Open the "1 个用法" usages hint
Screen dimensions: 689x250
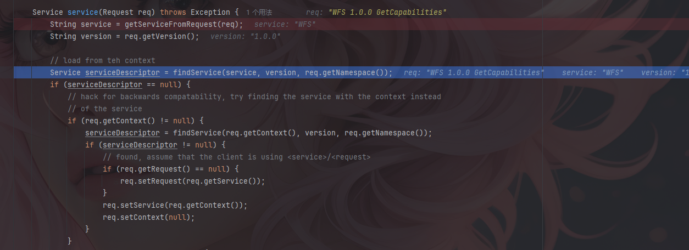259,12
